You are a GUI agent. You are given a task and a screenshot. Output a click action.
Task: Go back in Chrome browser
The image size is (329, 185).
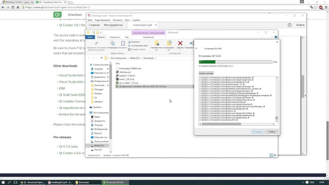[3, 7]
